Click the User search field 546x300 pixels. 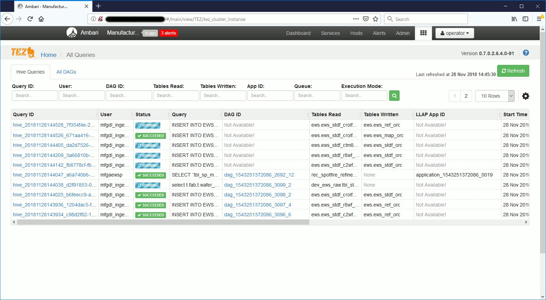tap(82, 96)
